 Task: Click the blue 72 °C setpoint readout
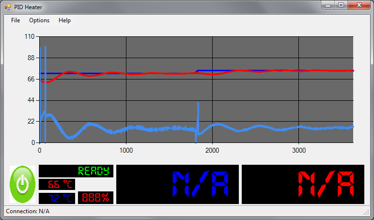click(x=57, y=198)
